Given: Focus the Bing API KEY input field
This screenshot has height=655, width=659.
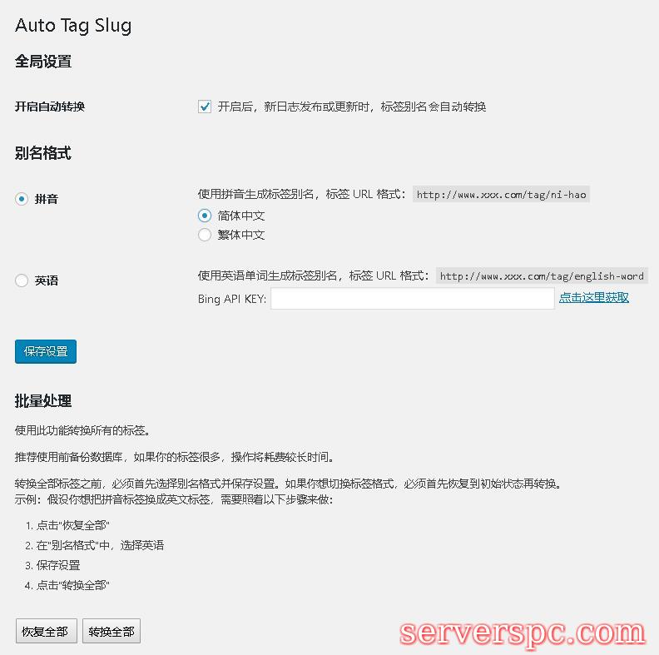Looking at the screenshot, I should [413, 299].
